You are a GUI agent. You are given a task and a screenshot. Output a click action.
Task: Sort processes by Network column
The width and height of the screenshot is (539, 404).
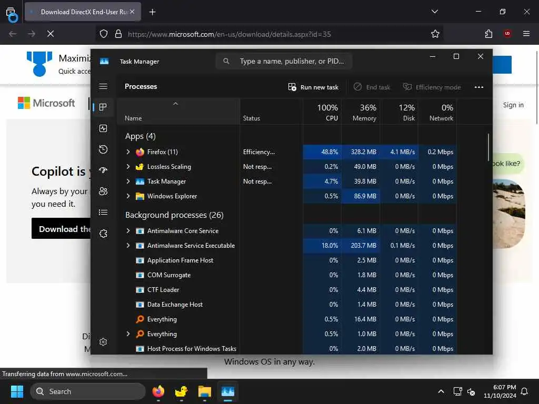(437, 112)
